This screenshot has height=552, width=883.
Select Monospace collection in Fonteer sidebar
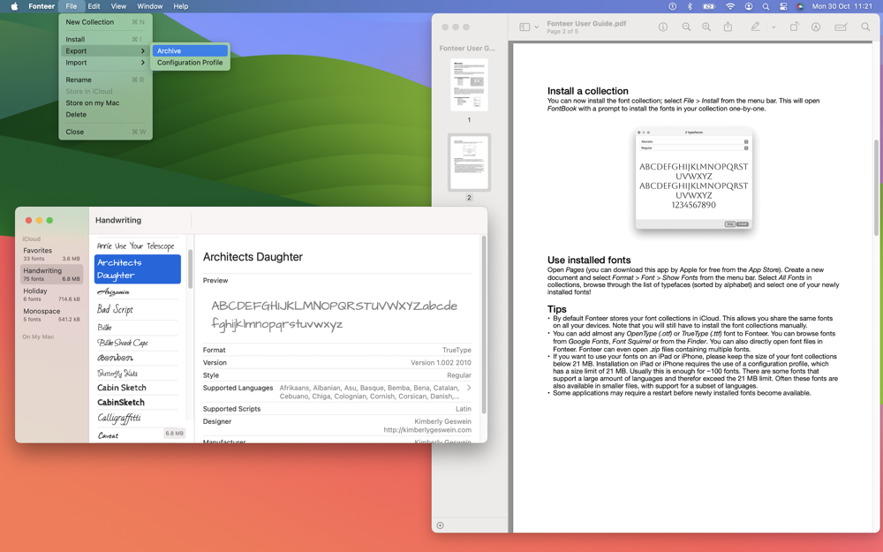coord(51,315)
